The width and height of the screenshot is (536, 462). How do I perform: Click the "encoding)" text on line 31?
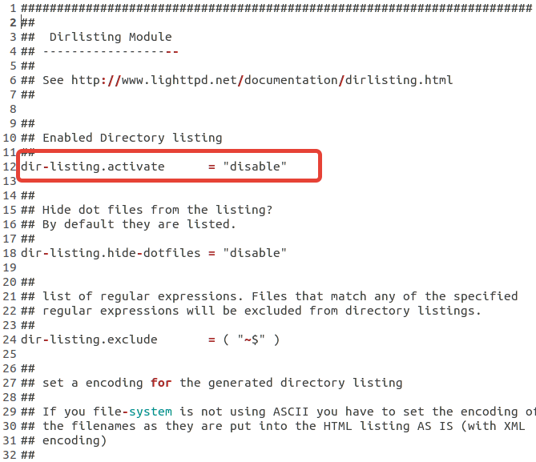75,440
